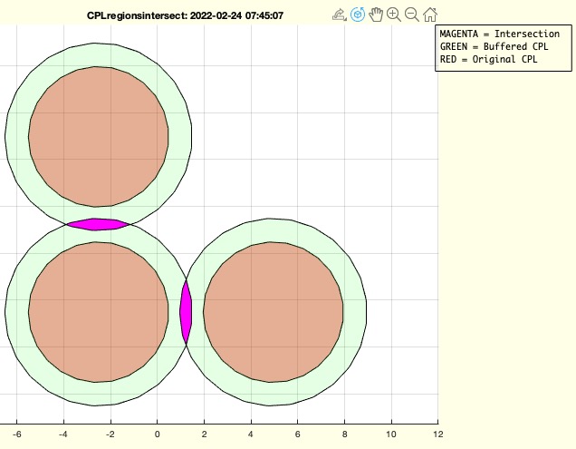Click the magenta intersection between bottom circles

click(186, 312)
